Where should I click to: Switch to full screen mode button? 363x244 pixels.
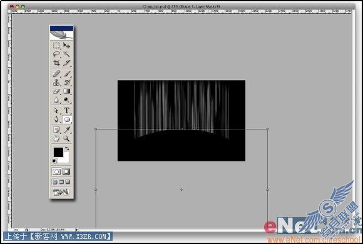(68, 182)
